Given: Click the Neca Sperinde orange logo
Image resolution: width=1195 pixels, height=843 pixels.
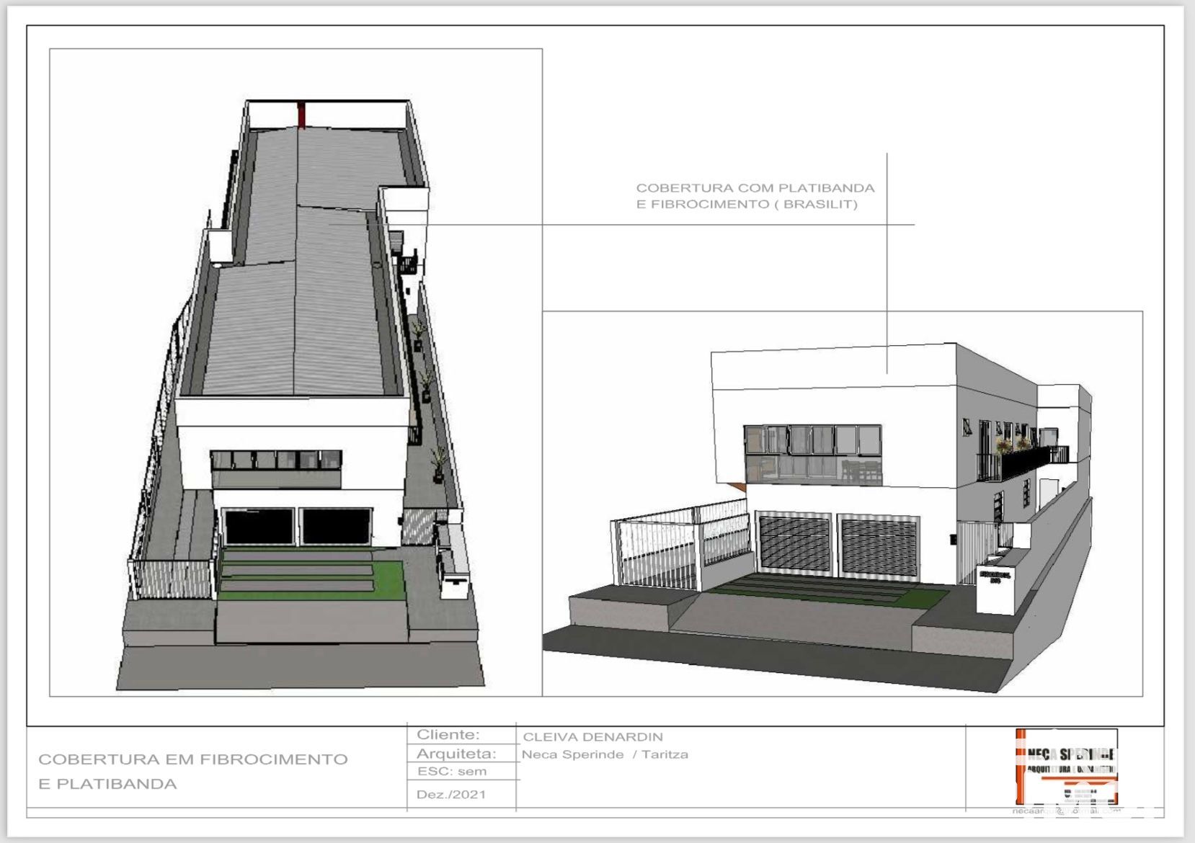Looking at the screenshot, I should (x=1066, y=766).
